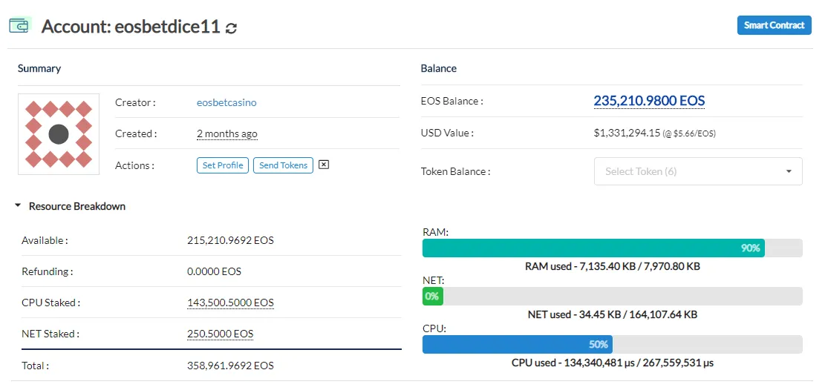Click the CPU Staked value 143,500.5000 EOS
Screen dimensions: 825x390
click(x=230, y=303)
